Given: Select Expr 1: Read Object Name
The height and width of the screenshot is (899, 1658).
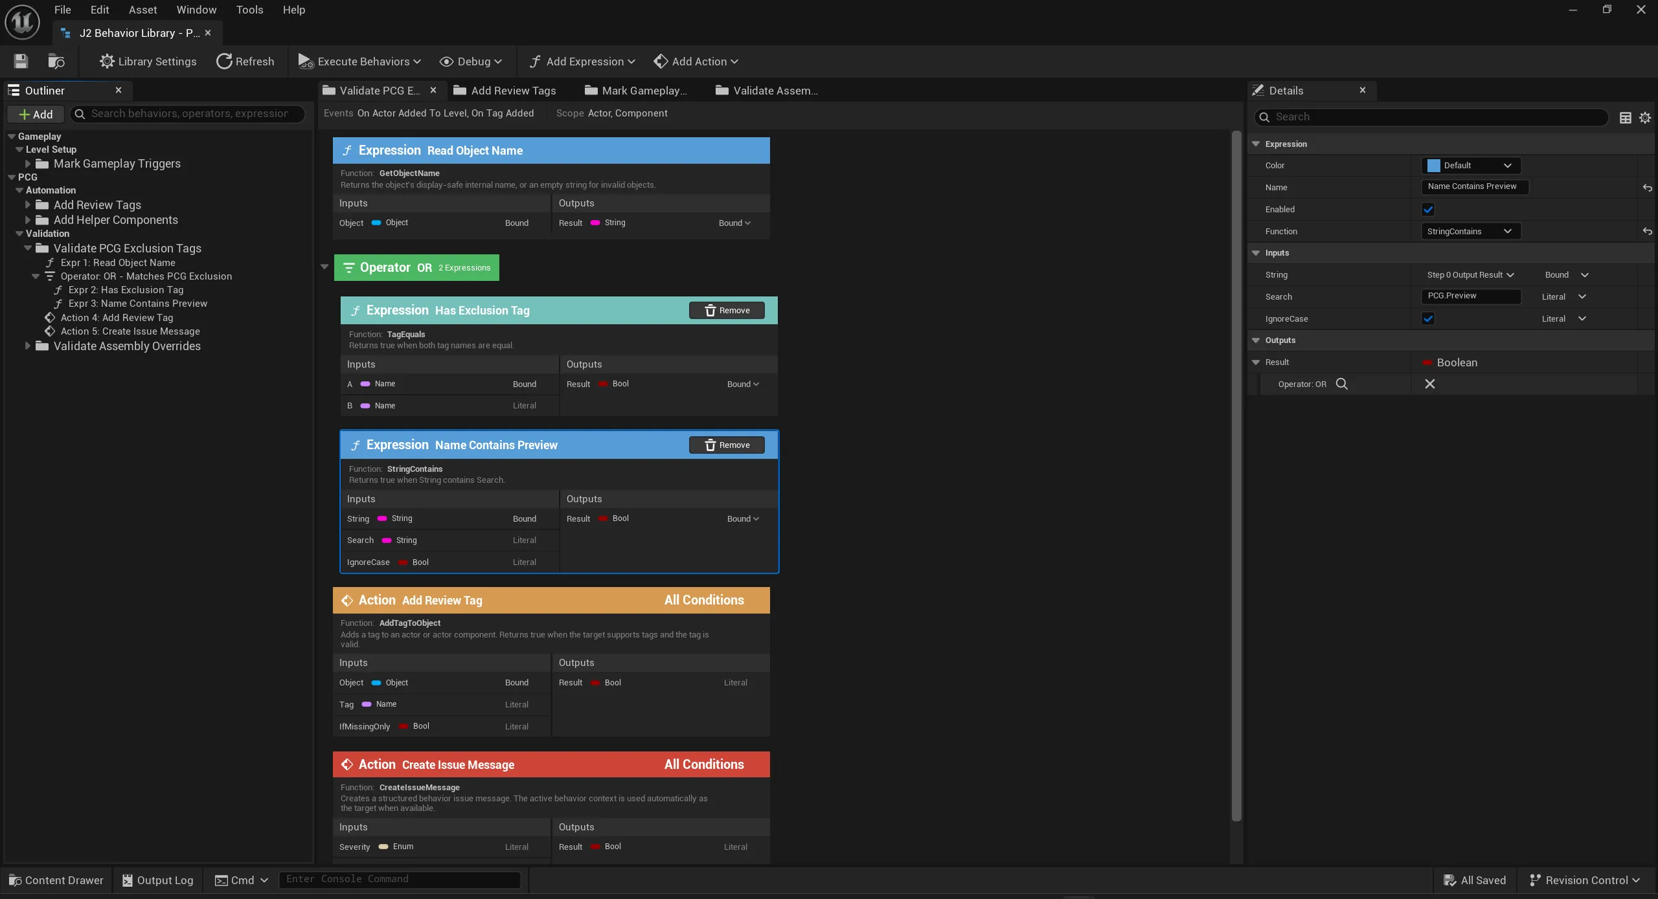Looking at the screenshot, I should click(x=118, y=263).
